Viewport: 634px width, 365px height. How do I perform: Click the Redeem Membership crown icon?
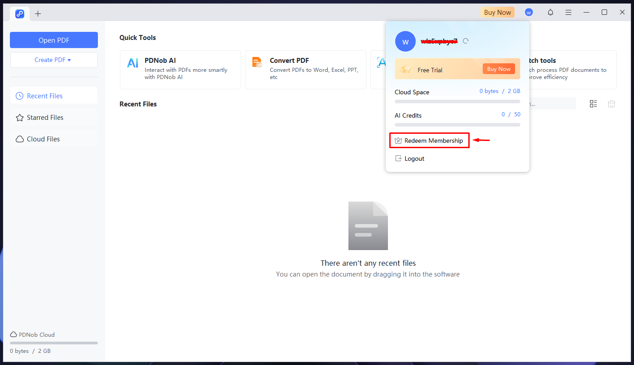(398, 141)
